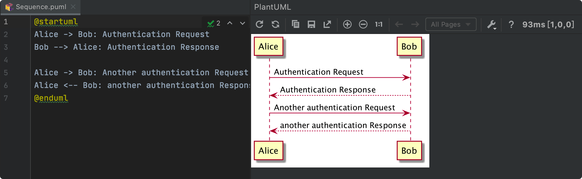
Task: Click the 'Another authentication Request' code line
Action: [x=141, y=73]
